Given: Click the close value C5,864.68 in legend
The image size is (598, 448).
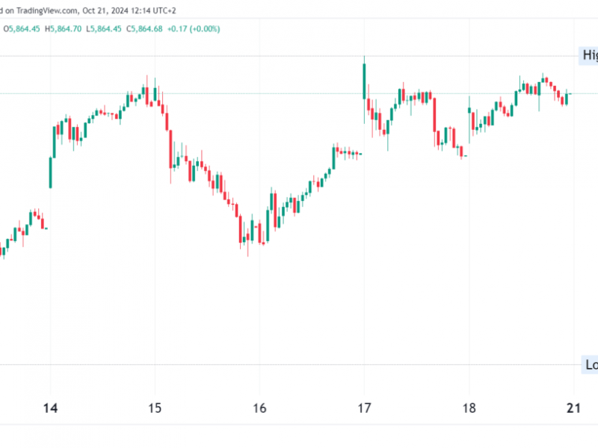Looking at the screenshot, I should click(144, 29).
